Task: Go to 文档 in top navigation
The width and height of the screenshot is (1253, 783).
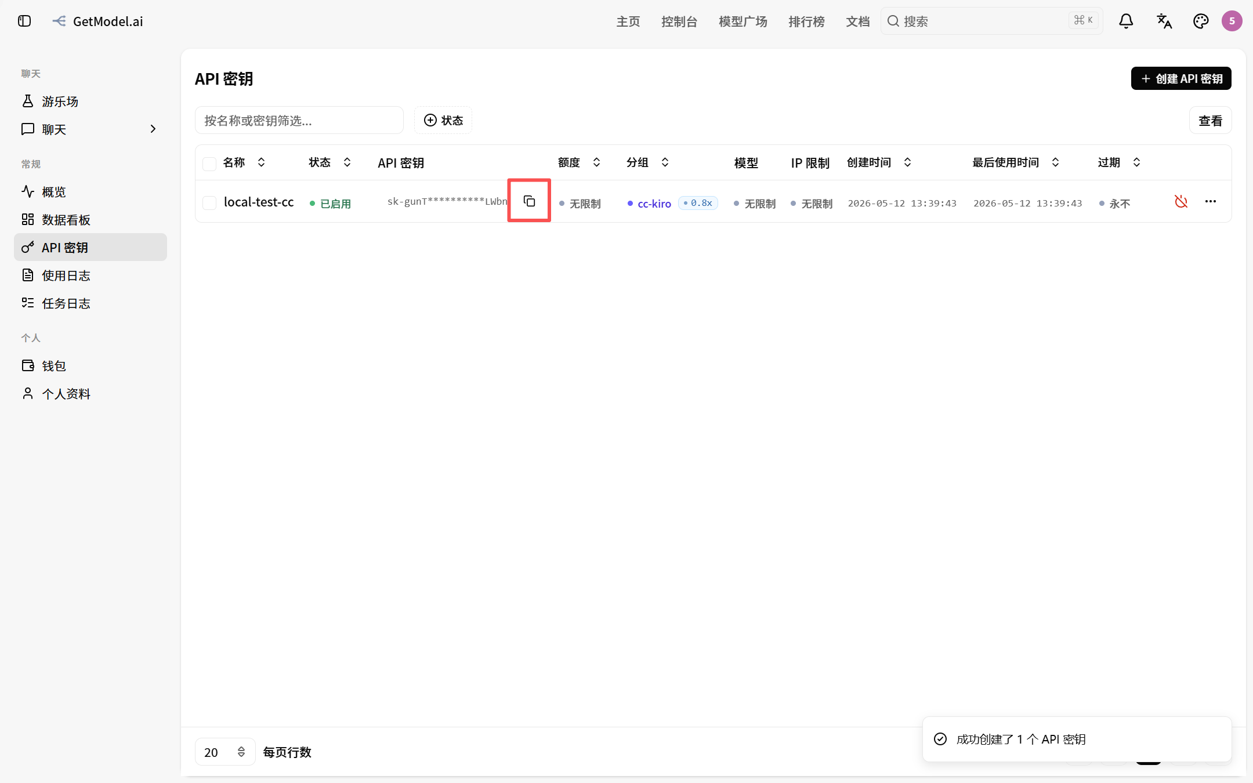Action: click(x=858, y=21)
